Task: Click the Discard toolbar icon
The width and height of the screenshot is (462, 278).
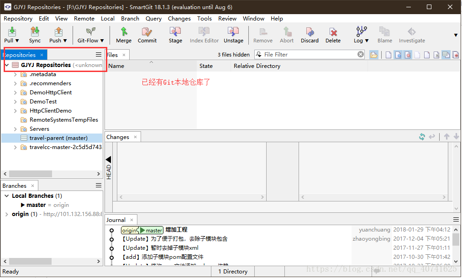Action: (x=310, y=31)
